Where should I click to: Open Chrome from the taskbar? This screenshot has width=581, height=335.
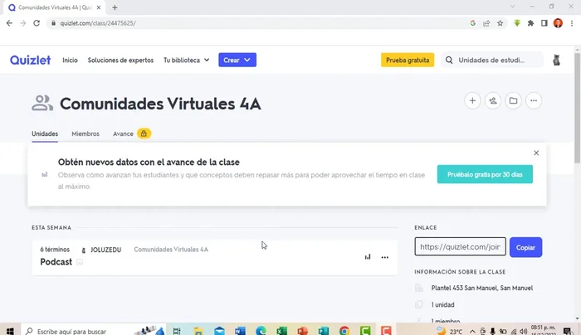point(344,331)
